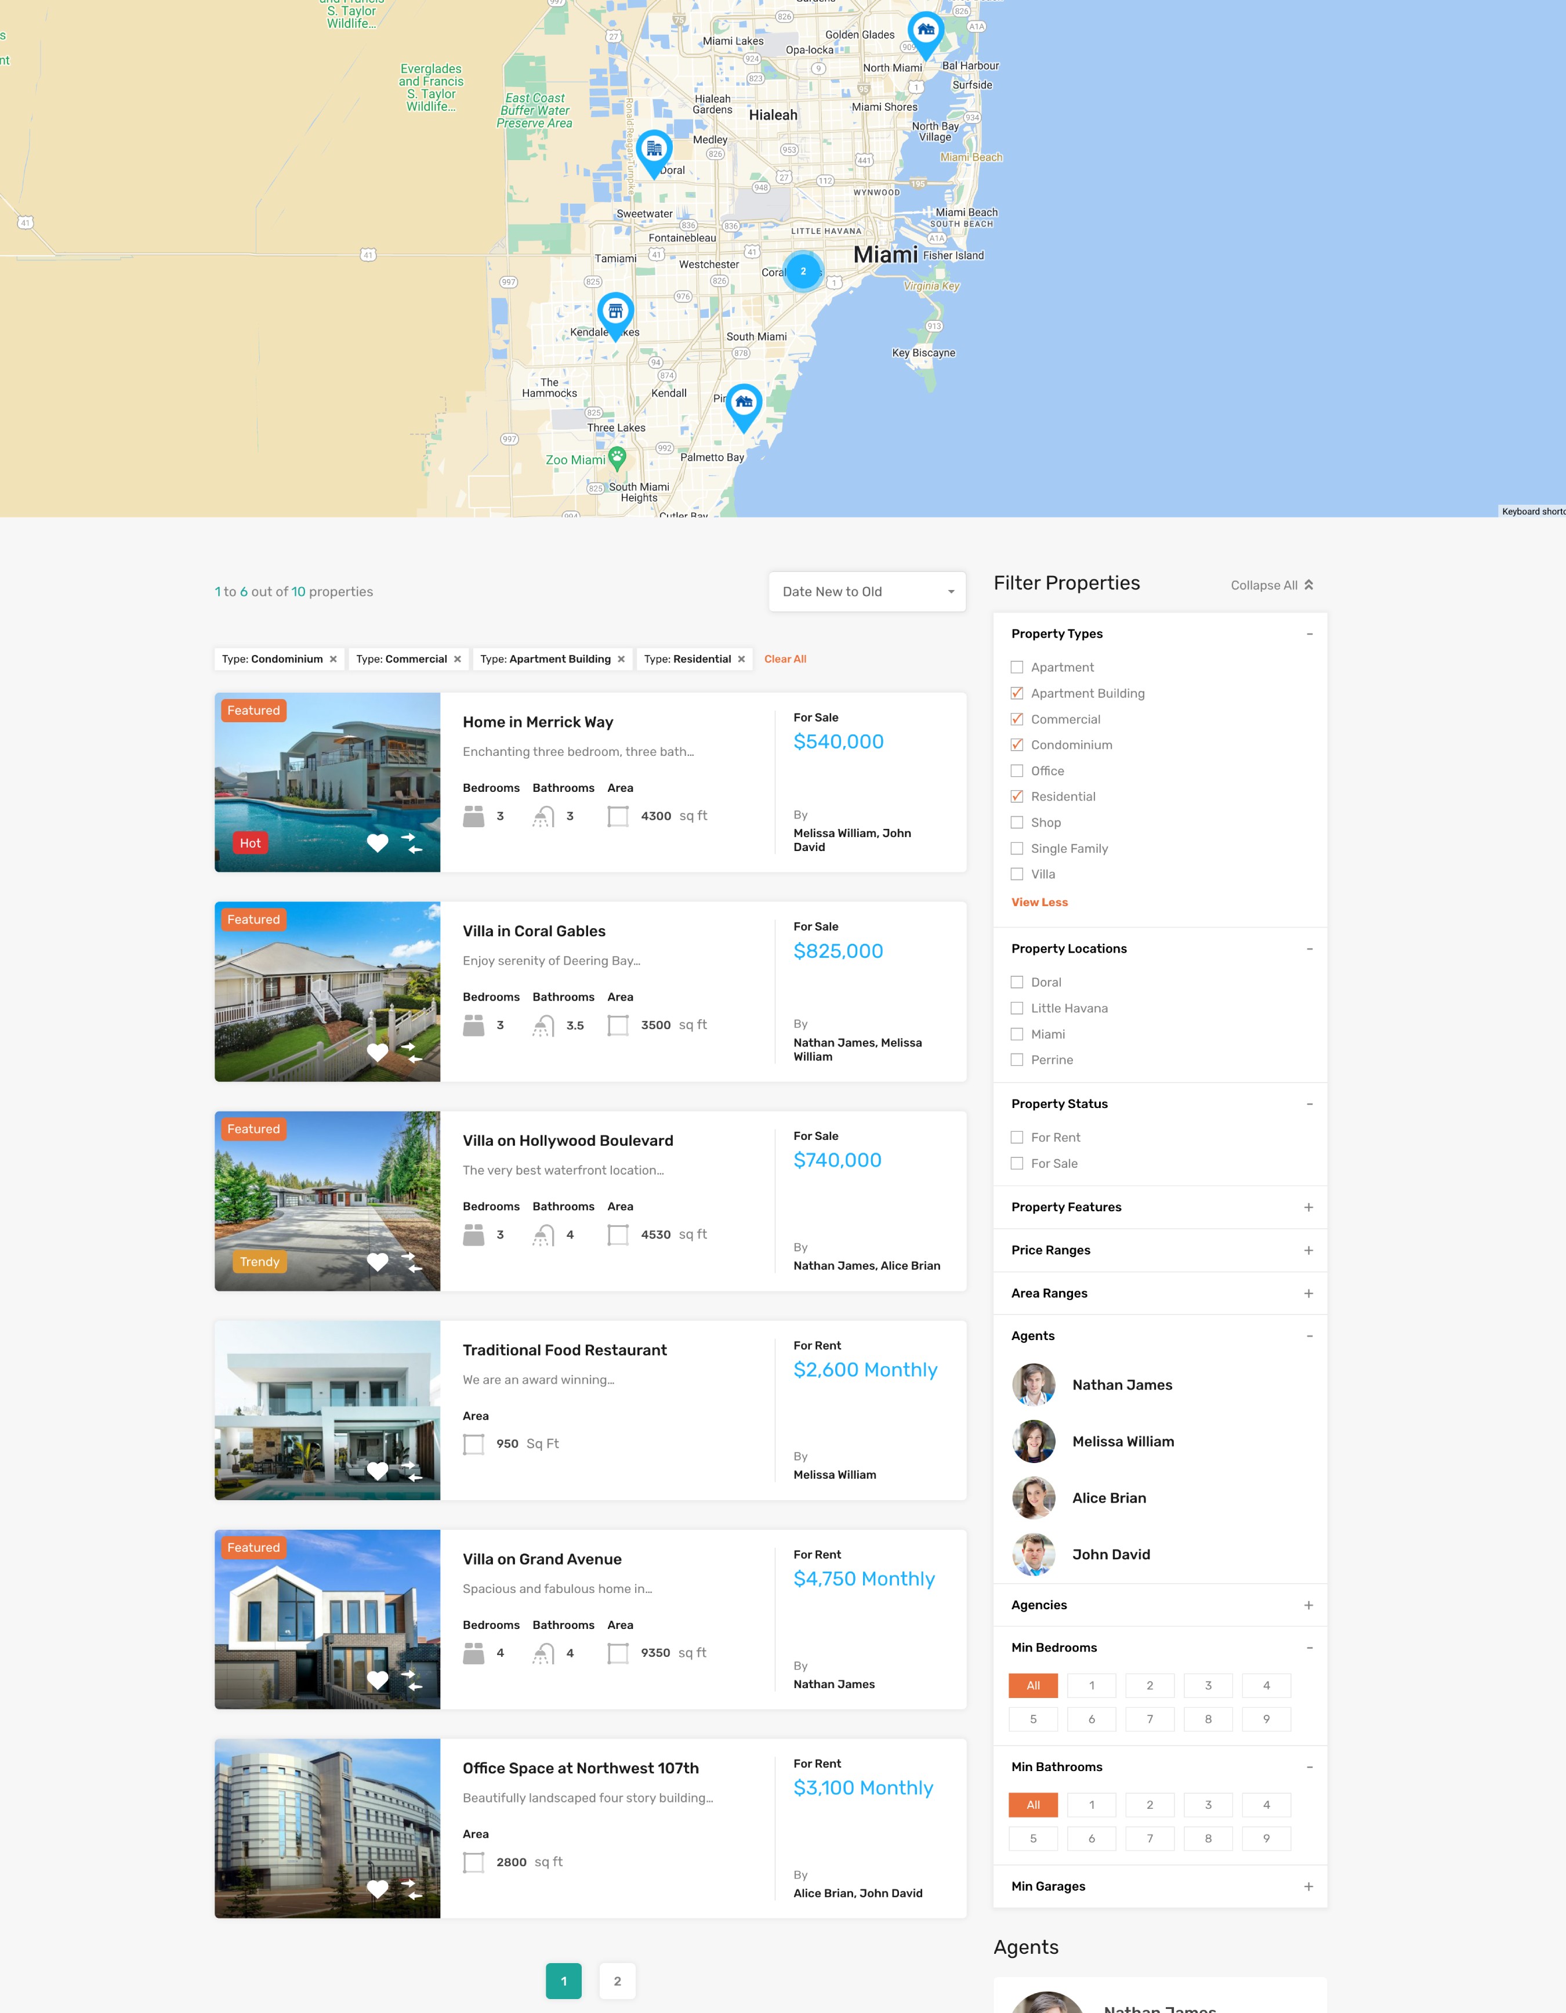Screen dimensions: 1566x2013
Task: Click the Clear All filters link
Action: click(x=784, y=659)
